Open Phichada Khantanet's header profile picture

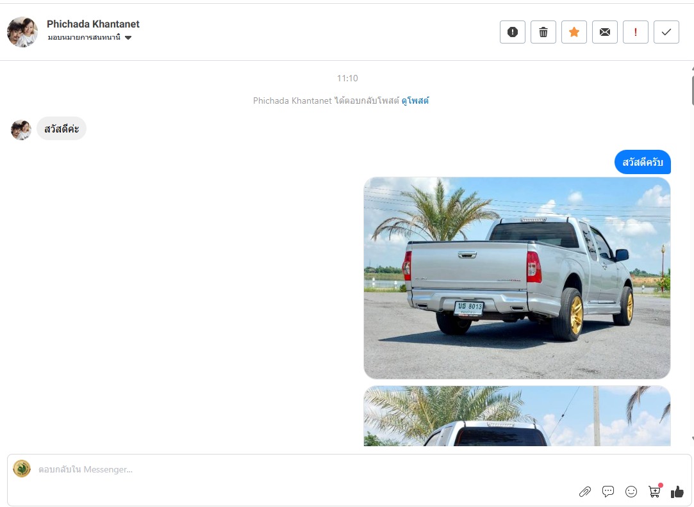click(x=22, y=32)
